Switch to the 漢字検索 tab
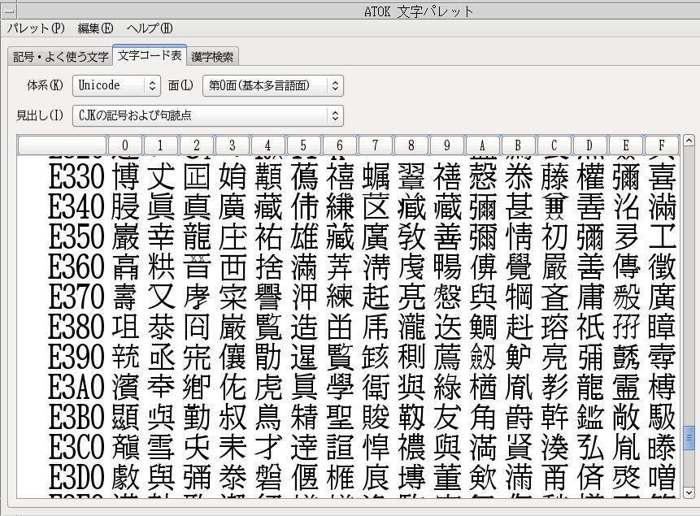 212,57
